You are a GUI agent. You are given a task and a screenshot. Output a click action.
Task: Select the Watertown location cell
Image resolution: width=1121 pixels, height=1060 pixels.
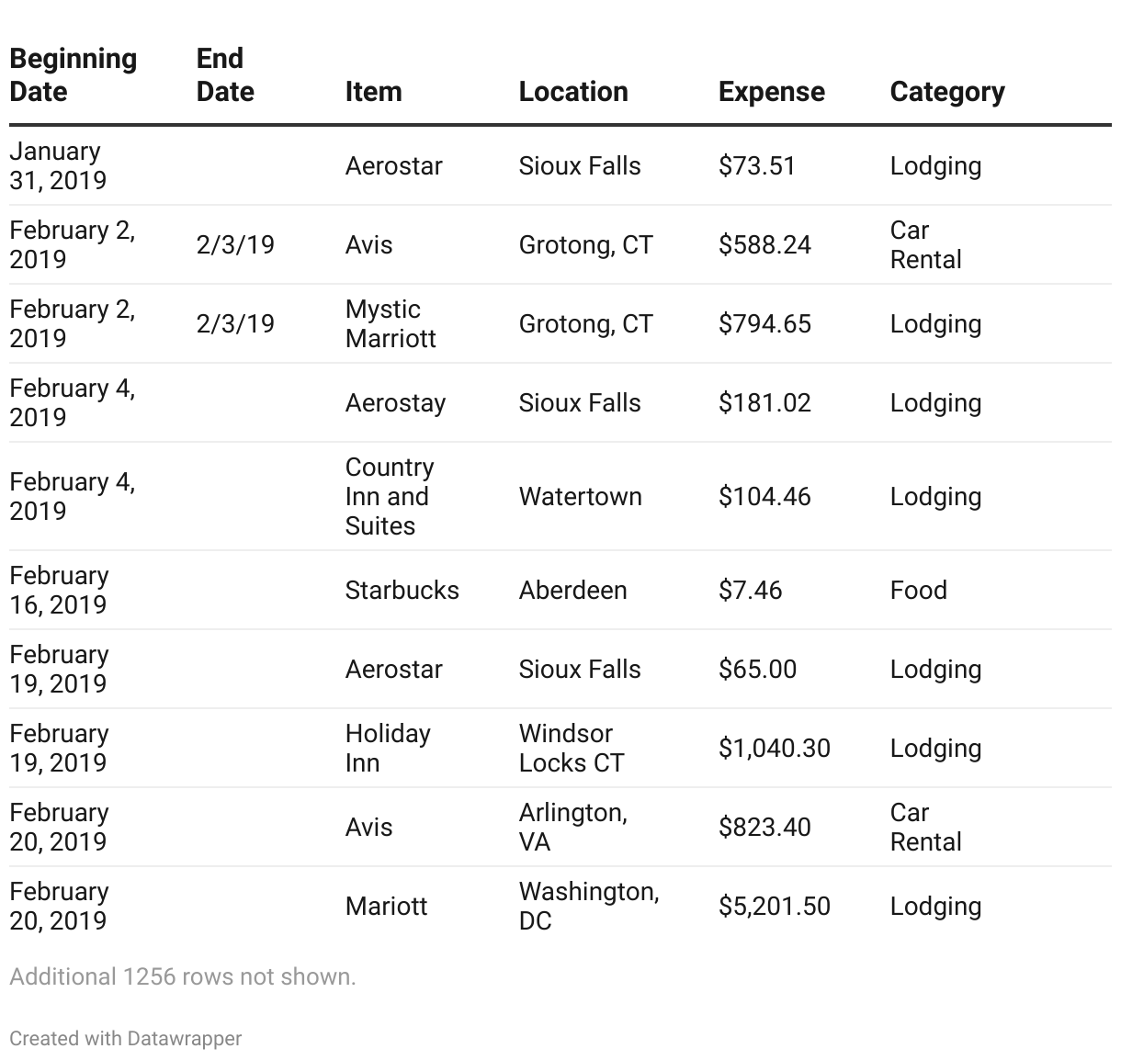[x=580, y=496]
